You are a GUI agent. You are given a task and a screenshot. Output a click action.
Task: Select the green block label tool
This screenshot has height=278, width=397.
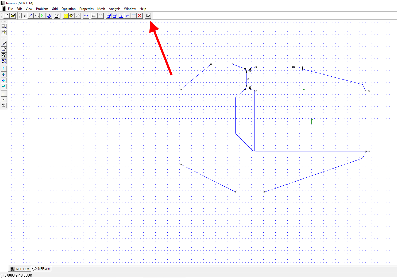click(43, 15)
